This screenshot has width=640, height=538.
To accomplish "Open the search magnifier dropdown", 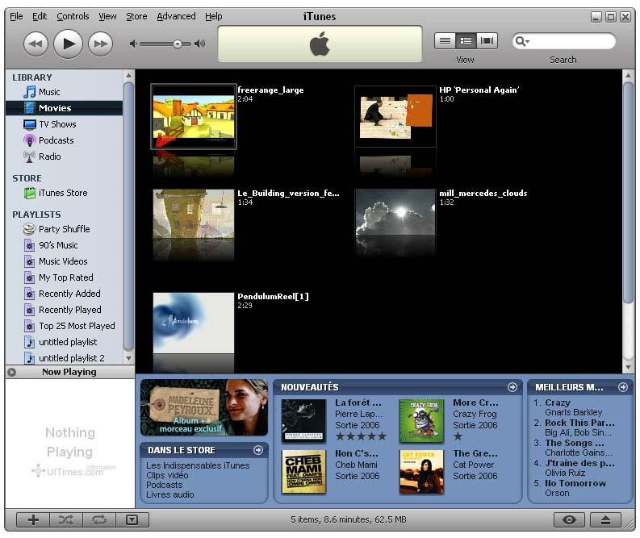I will [x=523, y=41].
